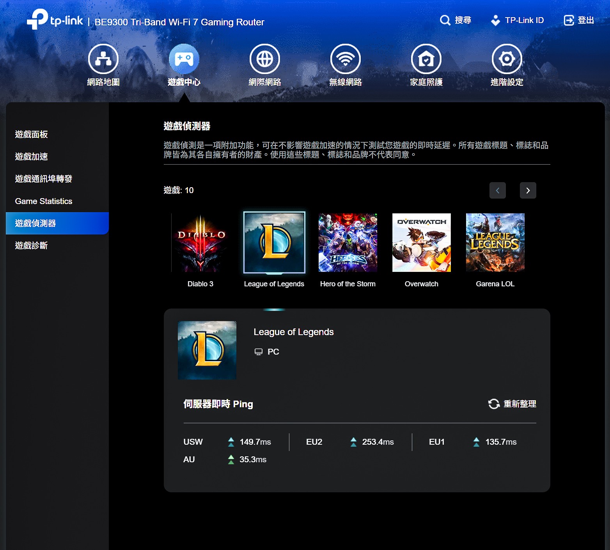Select 遊戲加速 in the sidebar
The image size is (610, 550).
click(x=57, y=157)
